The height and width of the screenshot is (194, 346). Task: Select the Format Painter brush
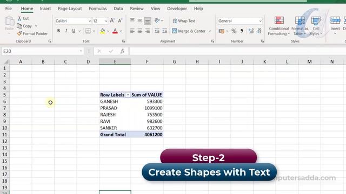pos(19,33)
